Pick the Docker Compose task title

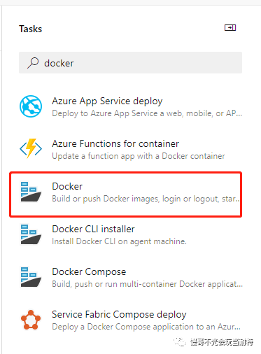pyautogui.click(x=89, y=272)
